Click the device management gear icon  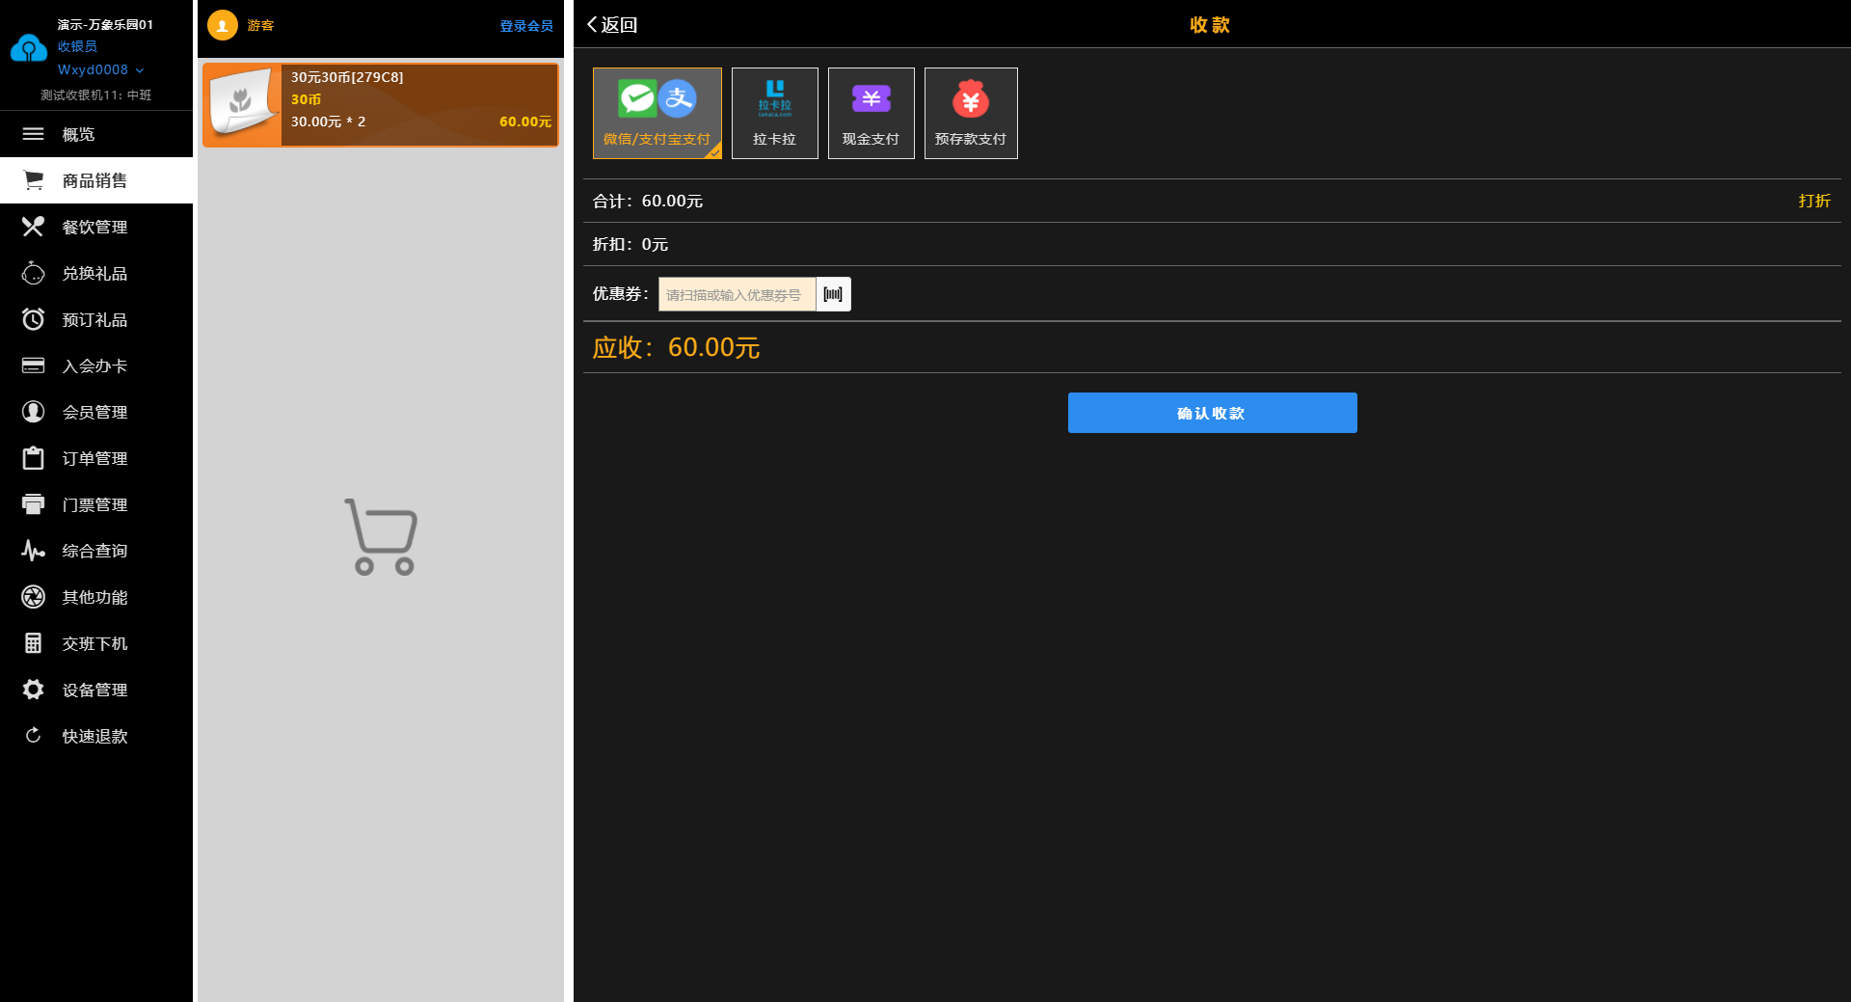click(33, 690)
